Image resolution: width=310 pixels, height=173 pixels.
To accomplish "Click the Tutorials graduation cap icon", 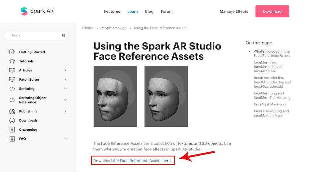I will tap(12, 61).
